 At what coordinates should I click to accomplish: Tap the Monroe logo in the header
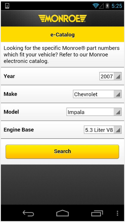point(62,19)
